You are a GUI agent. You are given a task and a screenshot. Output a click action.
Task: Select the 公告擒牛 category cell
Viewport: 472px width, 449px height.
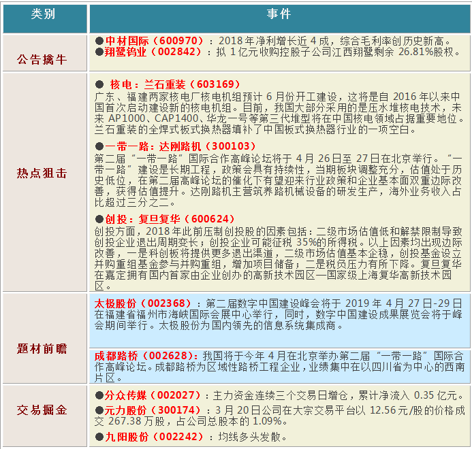45,53
